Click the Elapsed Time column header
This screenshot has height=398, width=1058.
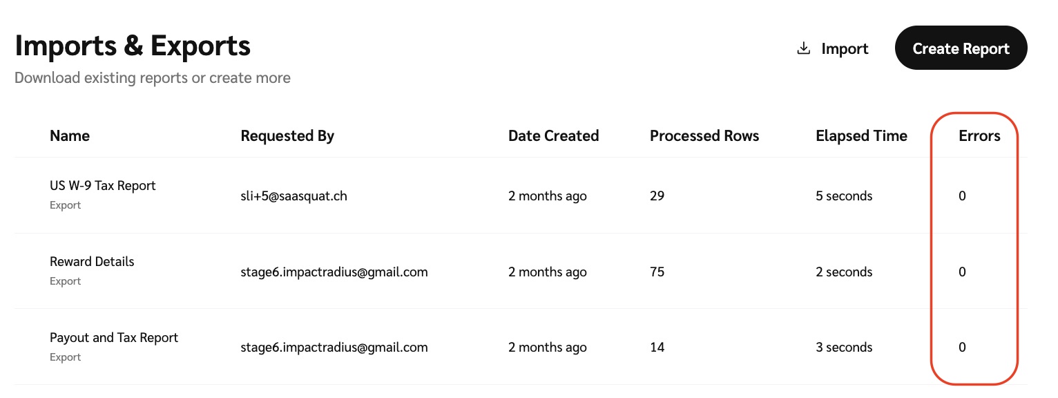click(861, 136)
